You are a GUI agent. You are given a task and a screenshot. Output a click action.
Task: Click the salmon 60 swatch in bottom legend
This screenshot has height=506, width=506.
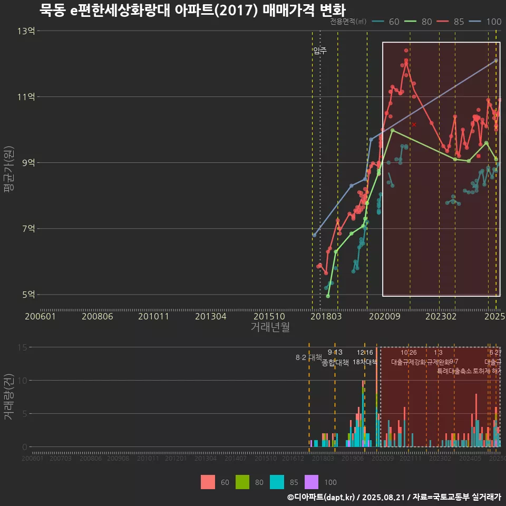point(208,482)
